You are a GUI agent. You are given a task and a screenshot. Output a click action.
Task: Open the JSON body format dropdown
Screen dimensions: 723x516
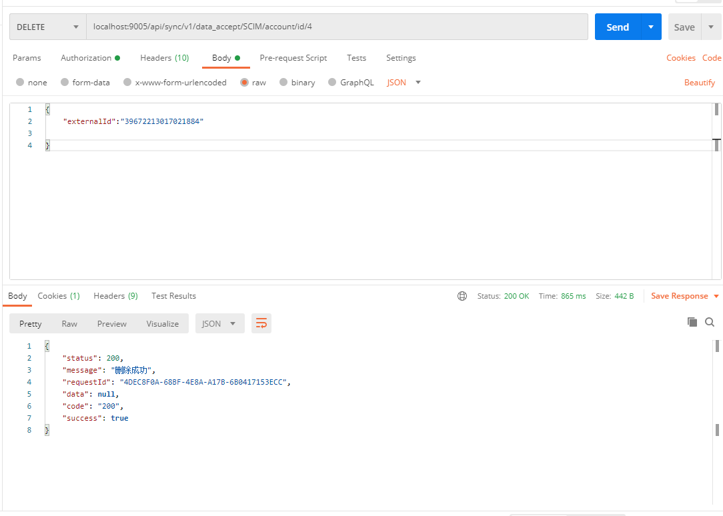(404, 83)
